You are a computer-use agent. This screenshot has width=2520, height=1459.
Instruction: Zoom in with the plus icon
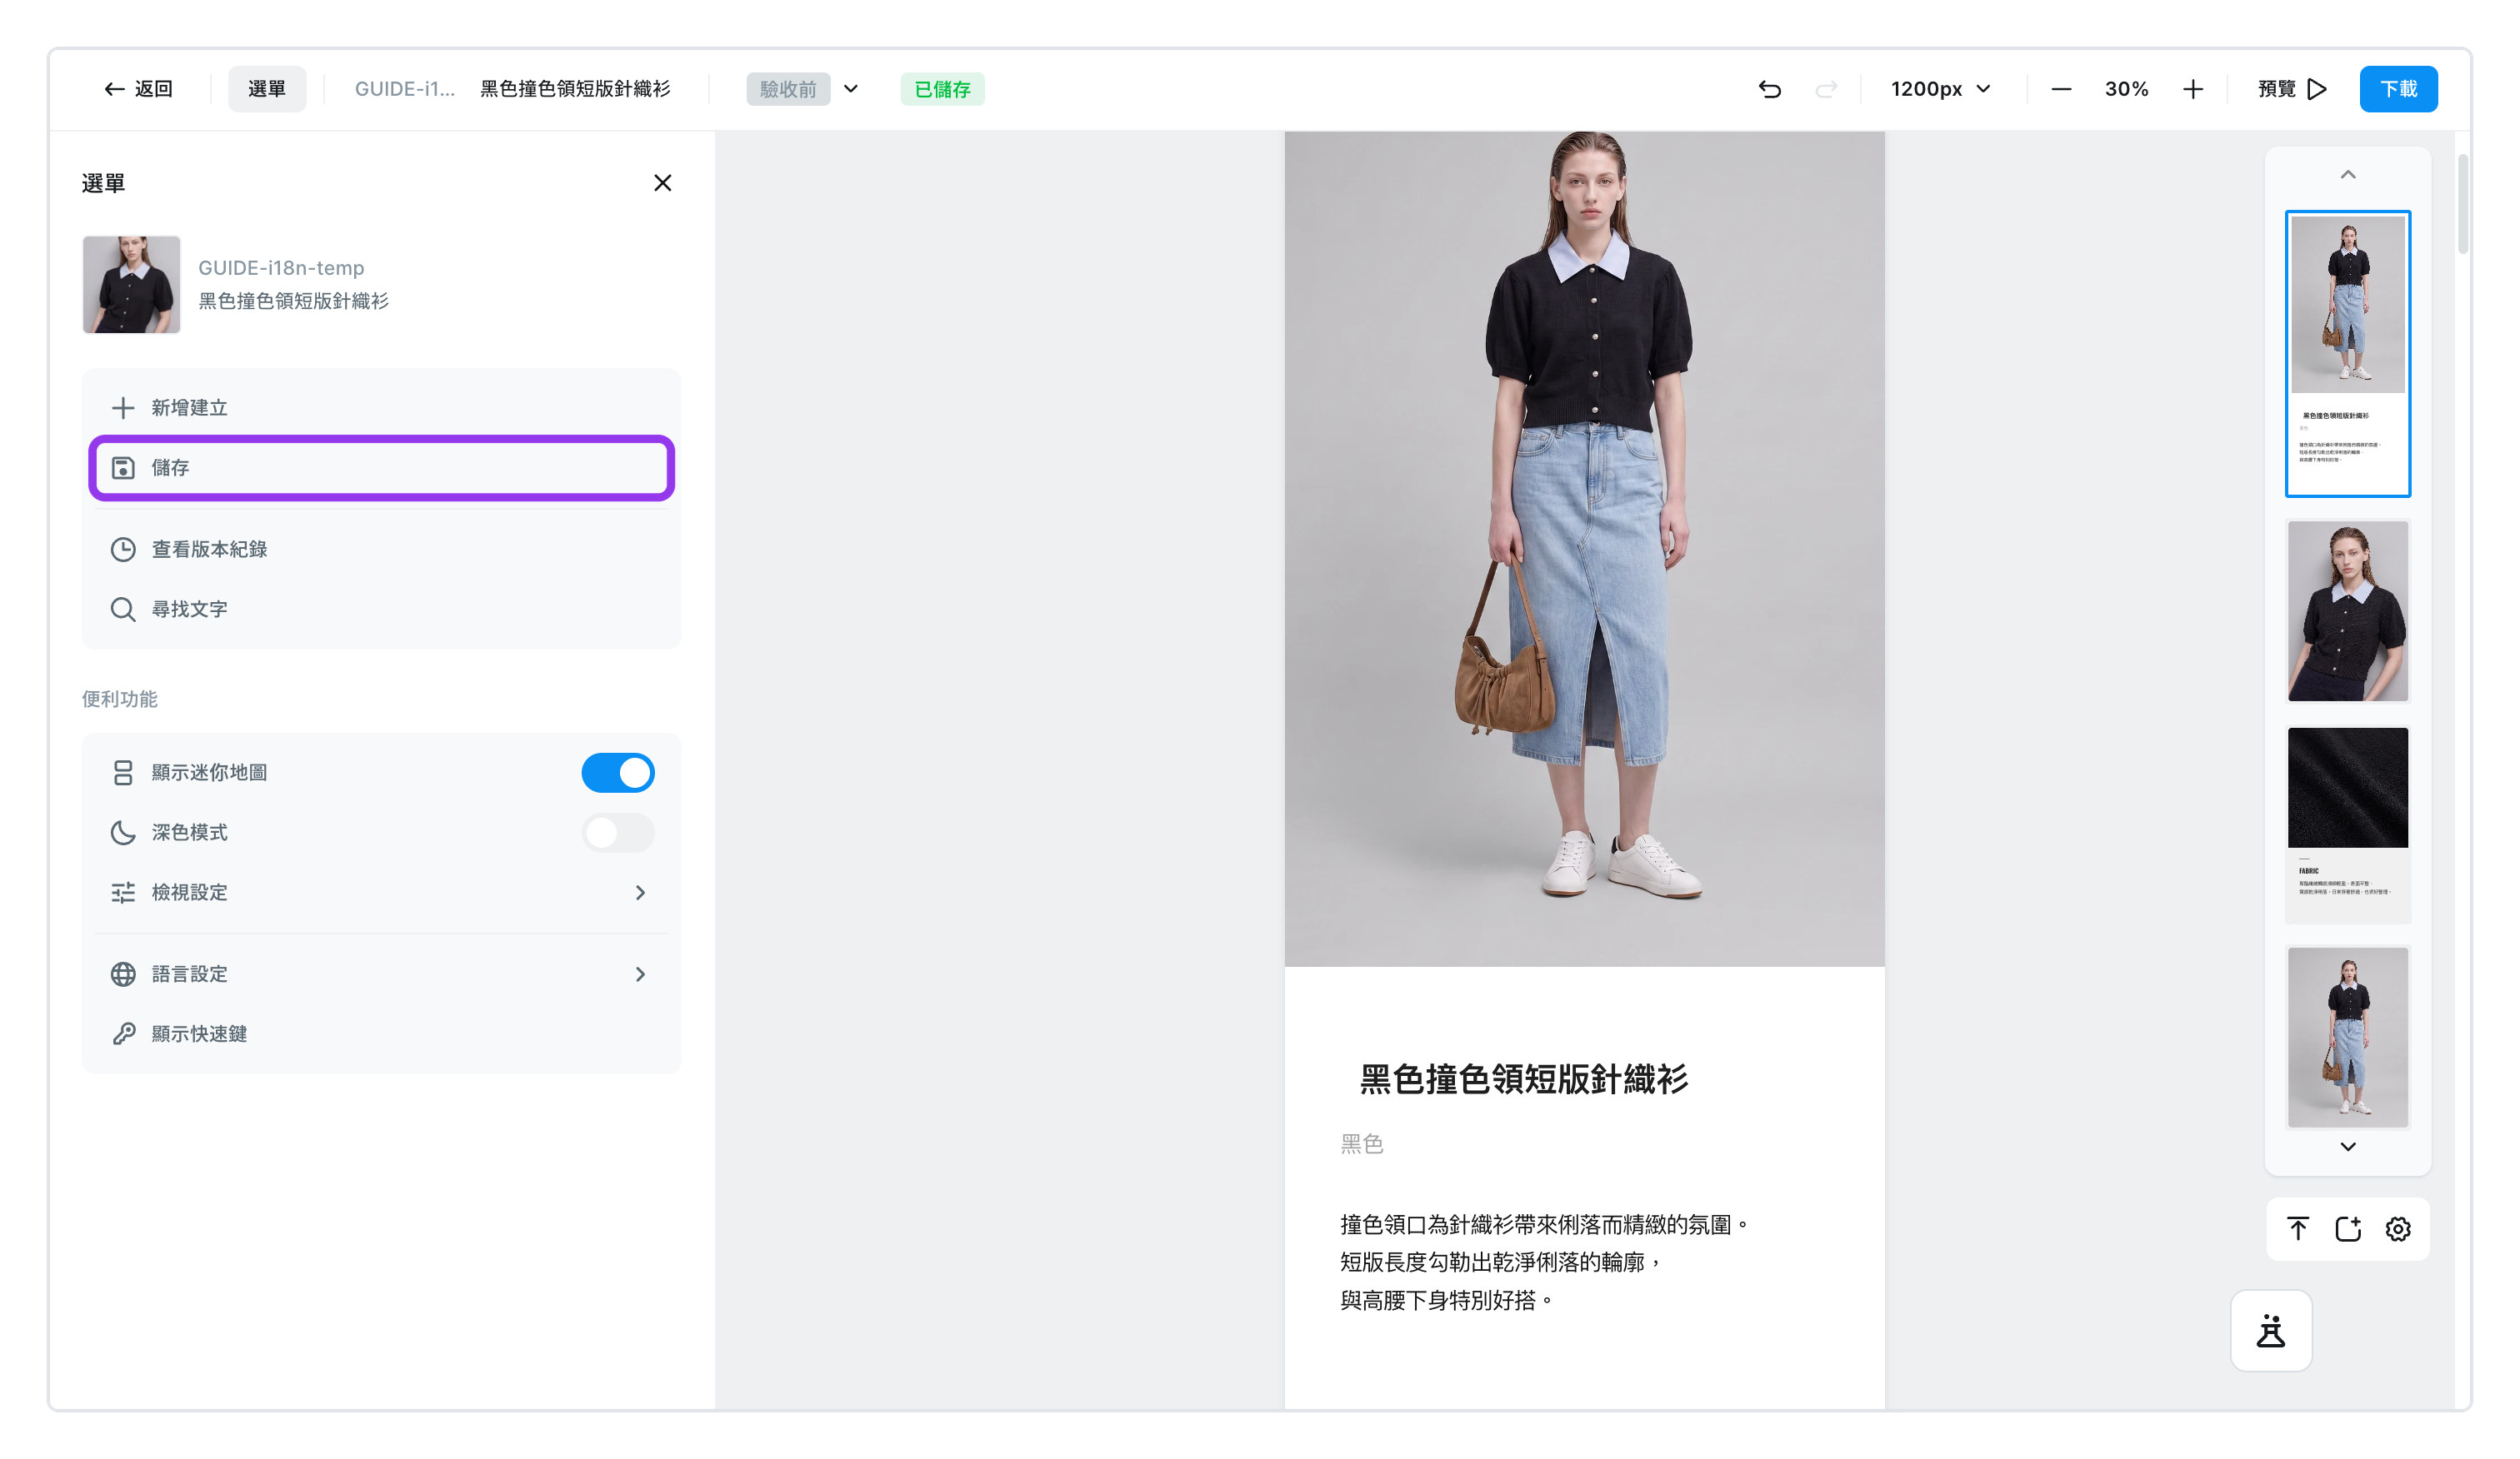pyautogui.click(x=2193, y=89)
